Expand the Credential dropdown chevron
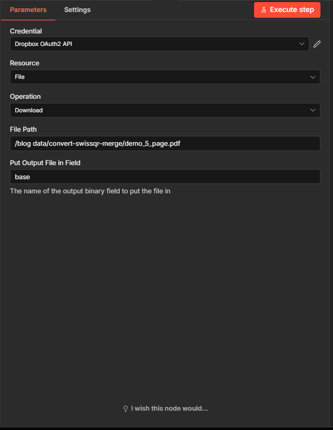Screen dimensions: 333x430 (x=302, y=44)
